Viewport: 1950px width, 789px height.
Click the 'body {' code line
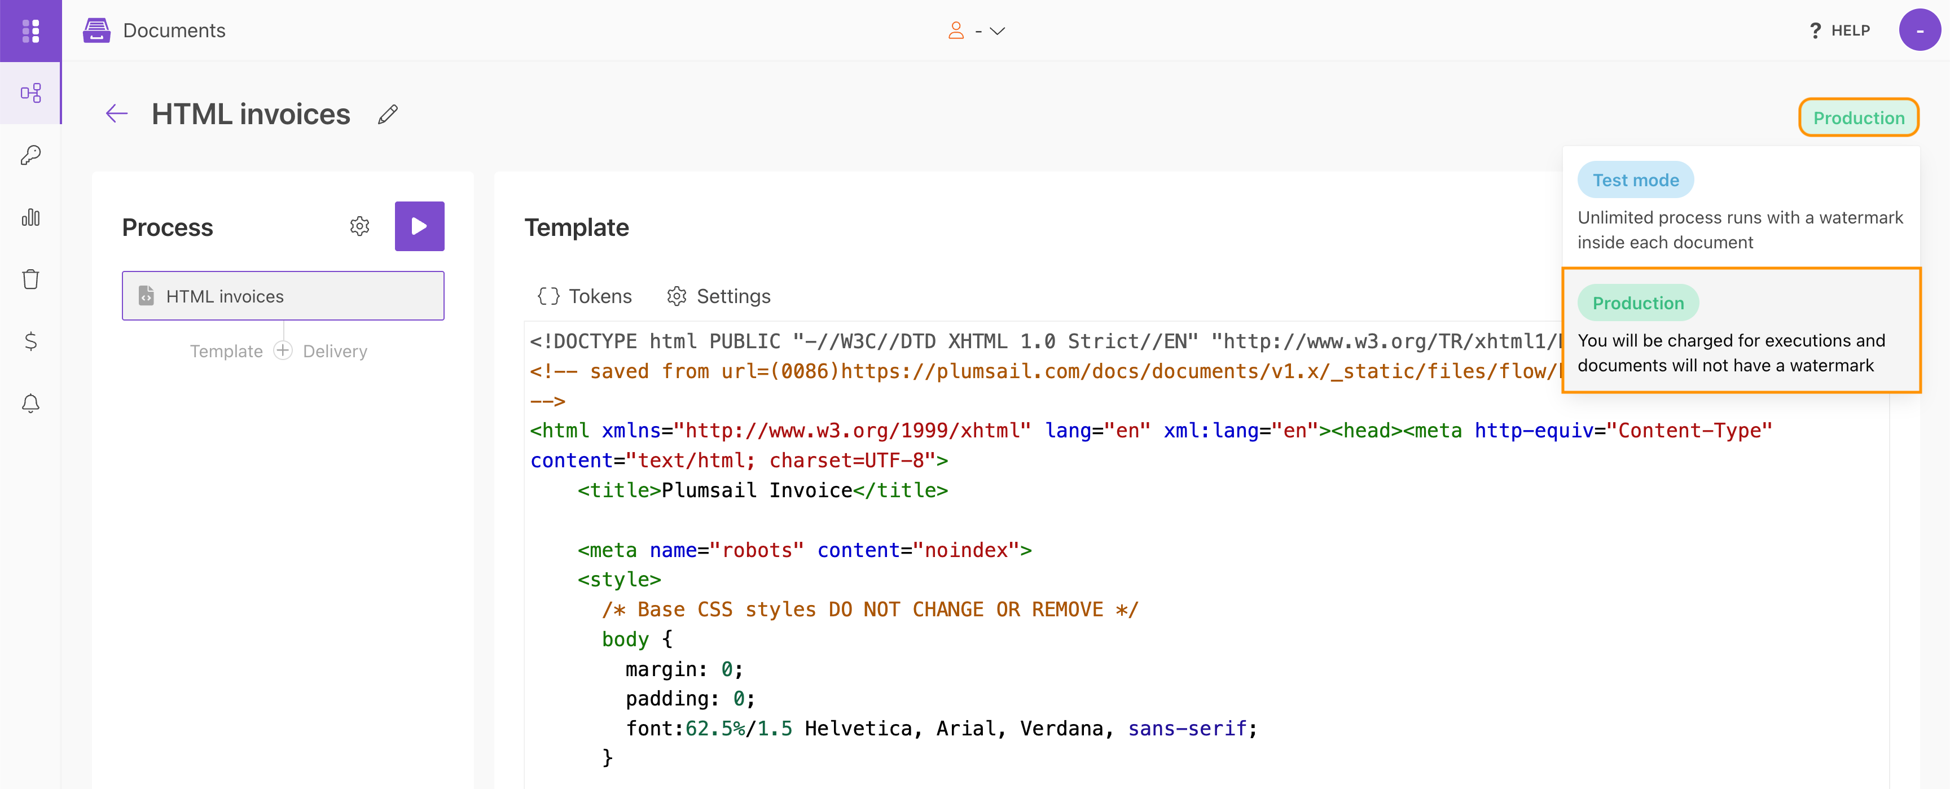point(636,639)
